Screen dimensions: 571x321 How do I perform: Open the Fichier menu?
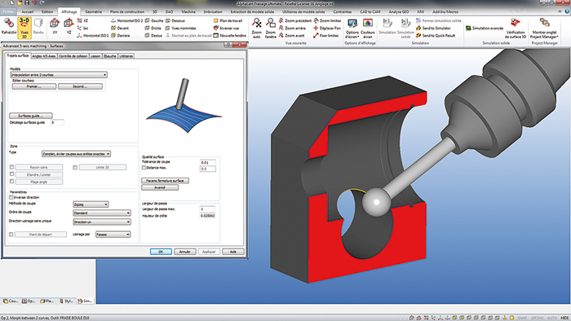8,11
